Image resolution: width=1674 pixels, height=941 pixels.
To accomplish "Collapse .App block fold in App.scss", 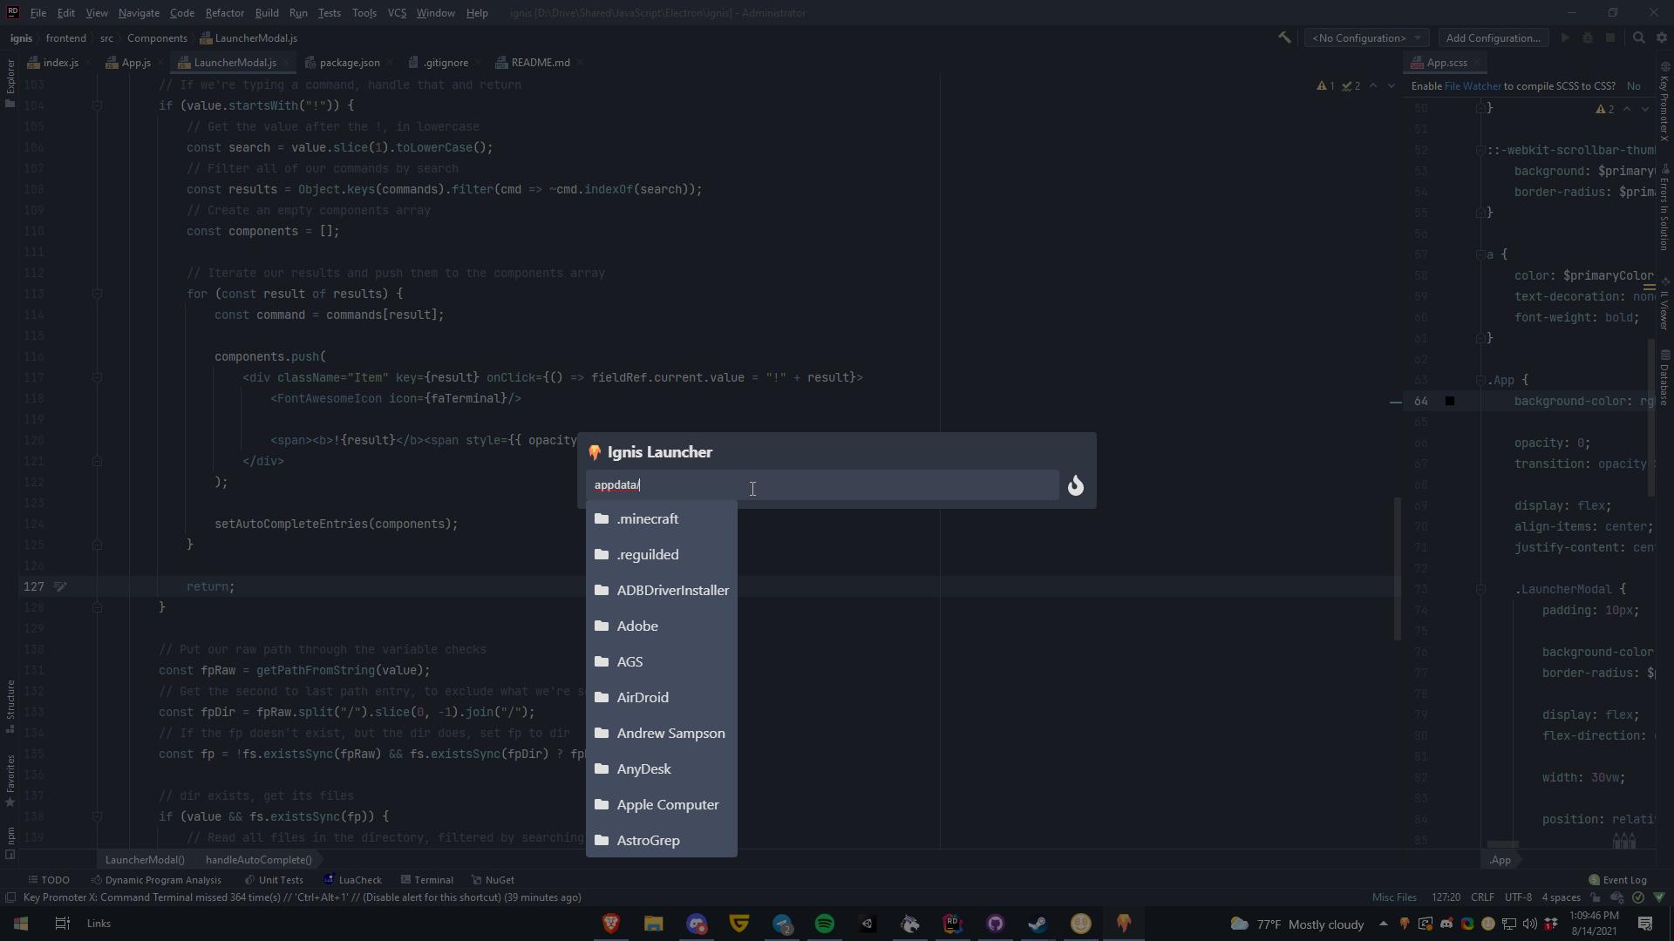I will pos(1480,381).
